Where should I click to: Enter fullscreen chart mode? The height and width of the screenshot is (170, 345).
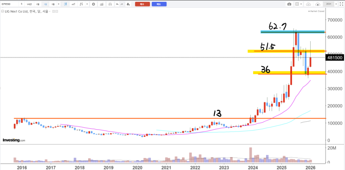coord(341,4)
